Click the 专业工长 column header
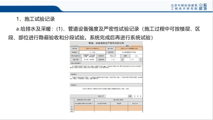The height and width of the screenshot is (120, 213). 133,103
